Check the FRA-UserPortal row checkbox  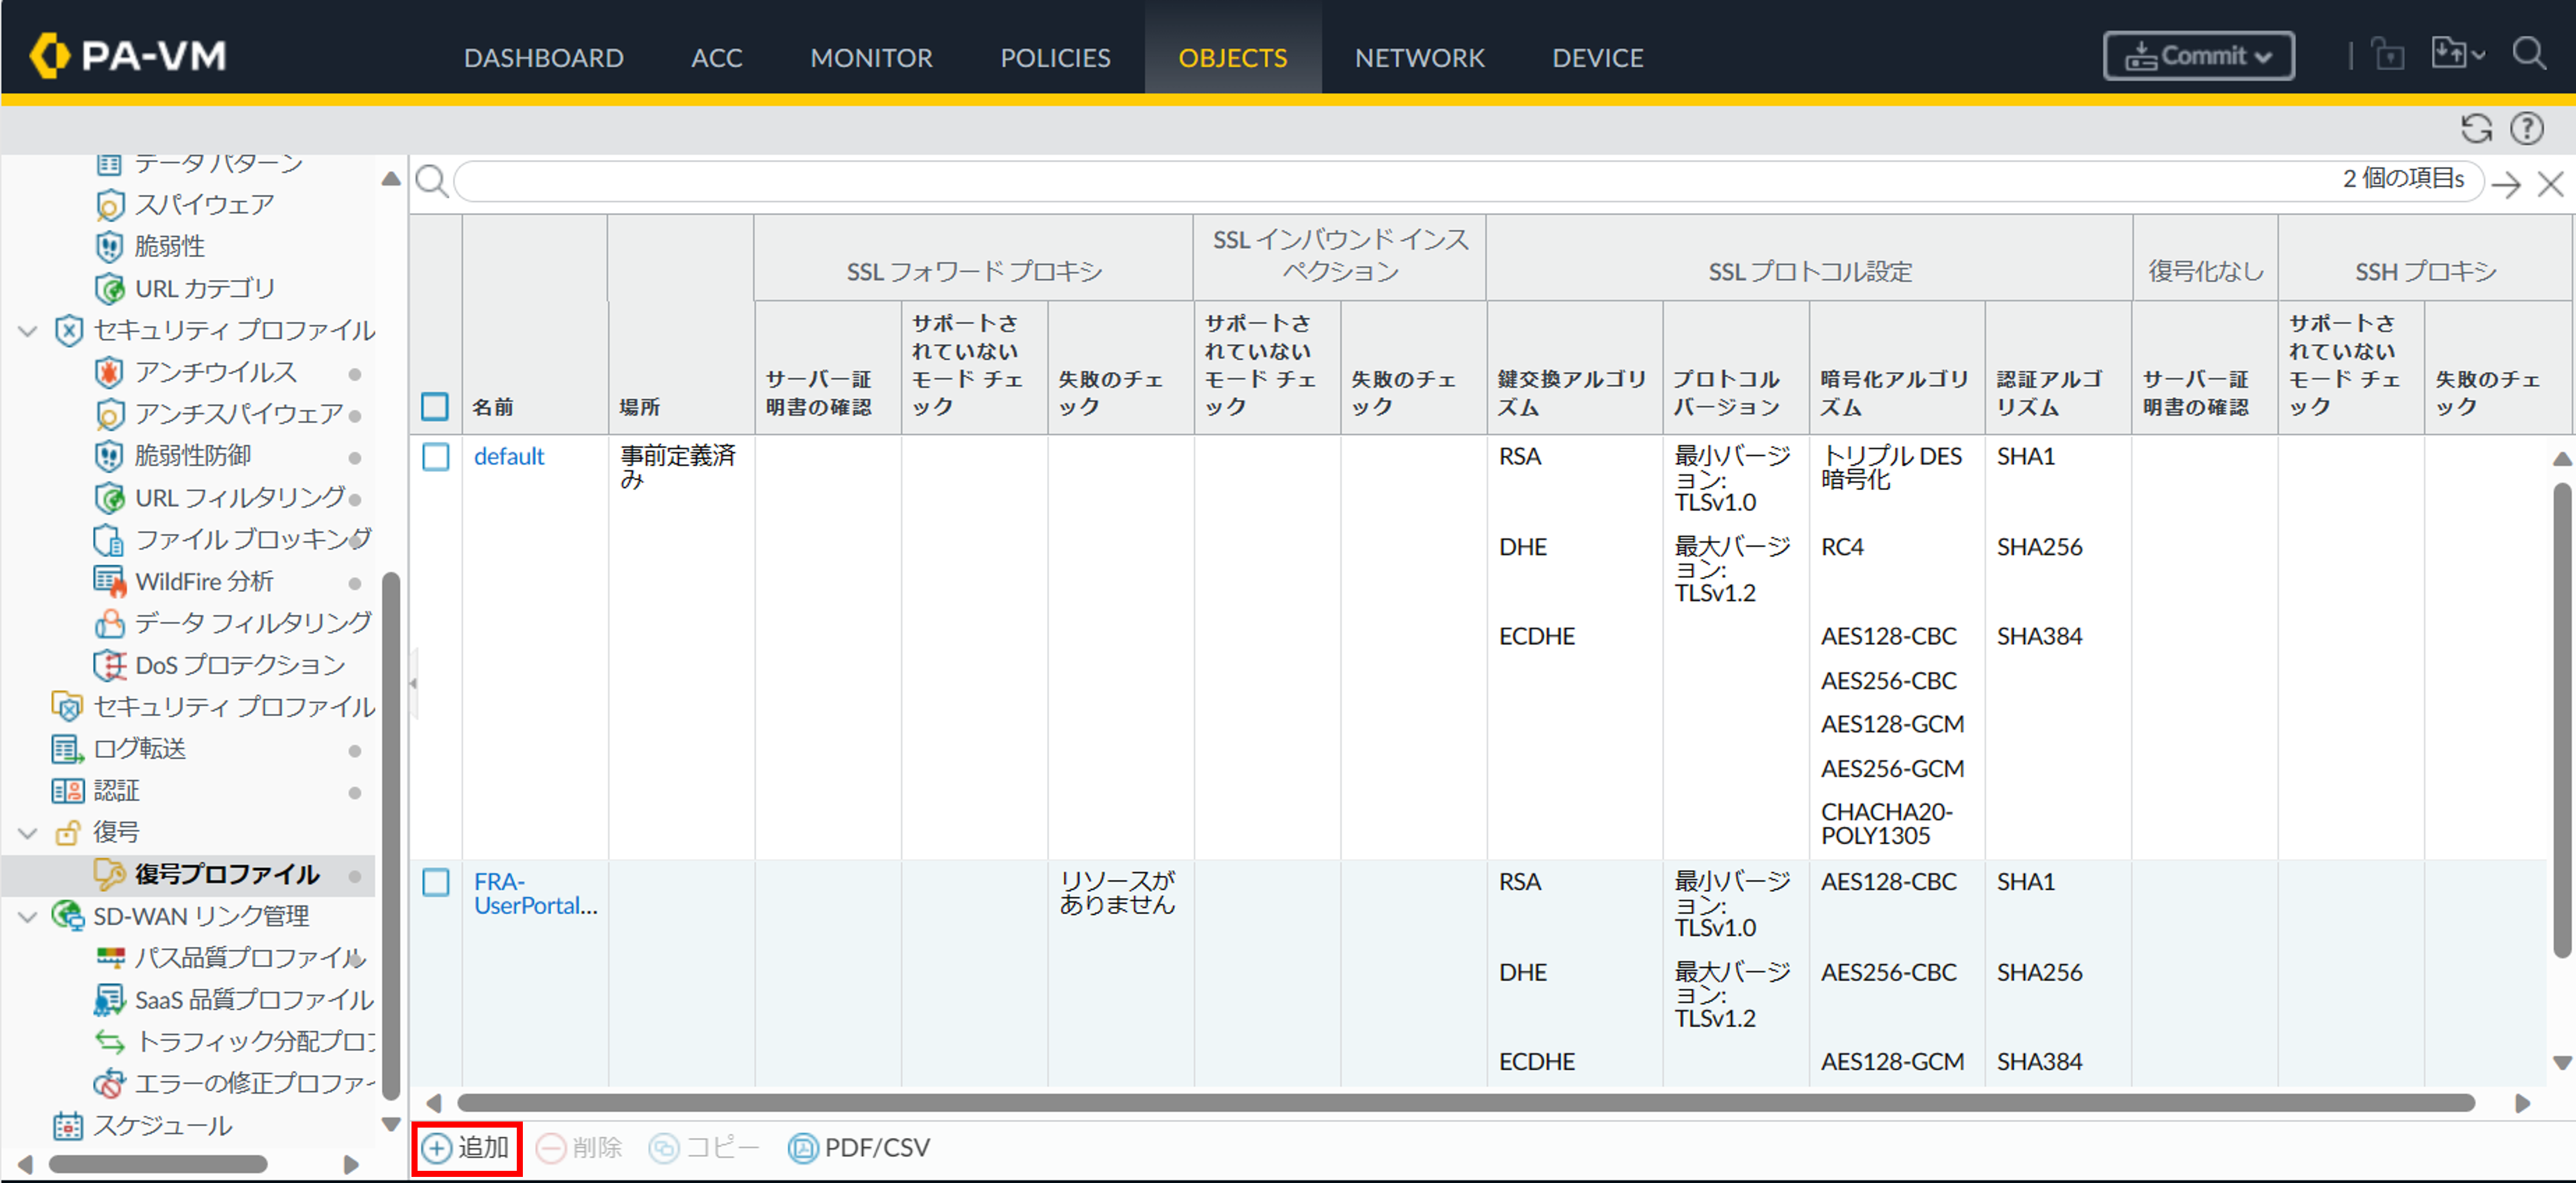click(435, 882)
